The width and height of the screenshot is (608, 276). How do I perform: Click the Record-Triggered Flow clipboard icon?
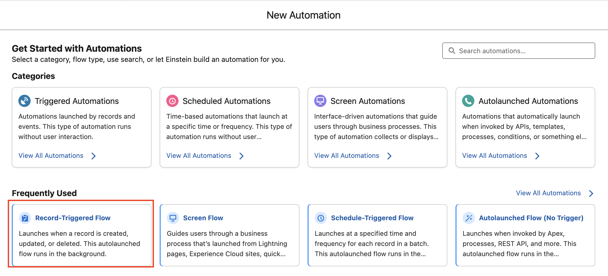[25, 218]
